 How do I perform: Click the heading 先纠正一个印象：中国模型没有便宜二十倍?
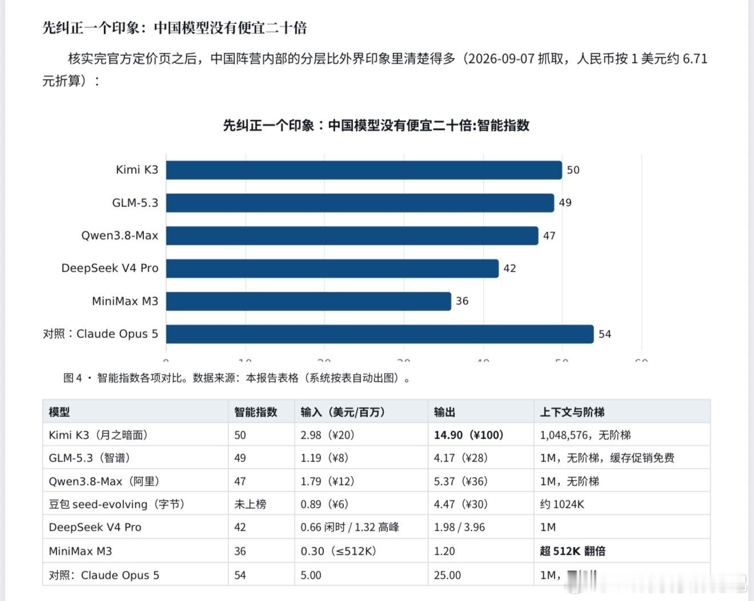(175, 27)
